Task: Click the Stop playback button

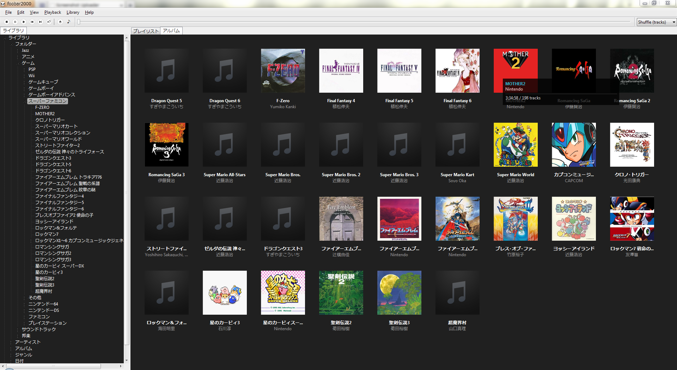Action: 7,22
